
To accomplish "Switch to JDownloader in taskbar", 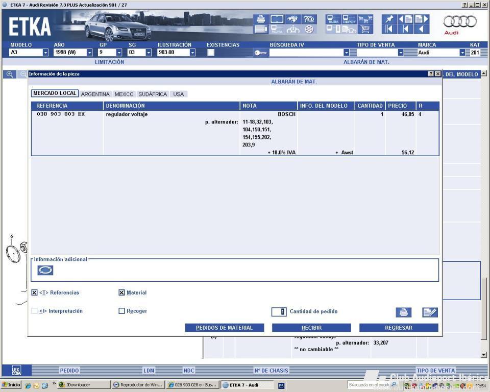I will (x=84, y=385).
